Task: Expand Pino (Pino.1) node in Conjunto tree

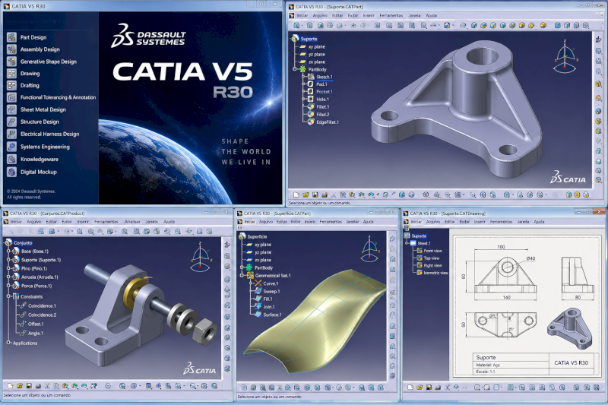Action: tap(8, 268)
